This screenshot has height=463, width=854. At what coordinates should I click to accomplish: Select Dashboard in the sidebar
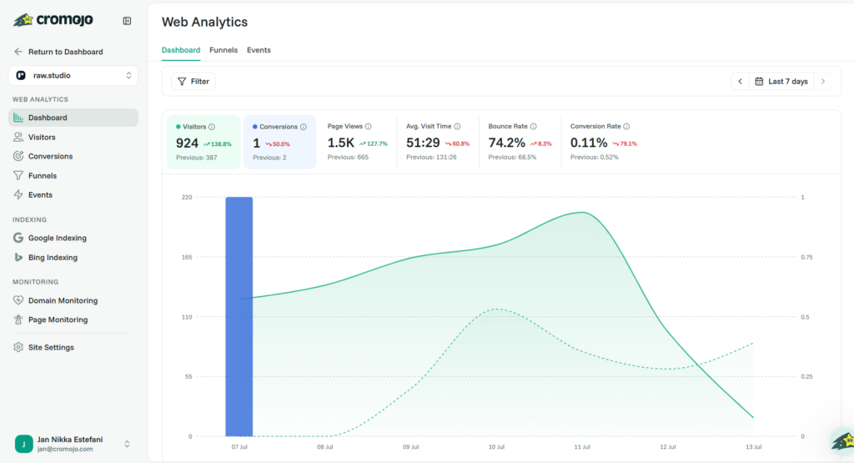[73, 118]
